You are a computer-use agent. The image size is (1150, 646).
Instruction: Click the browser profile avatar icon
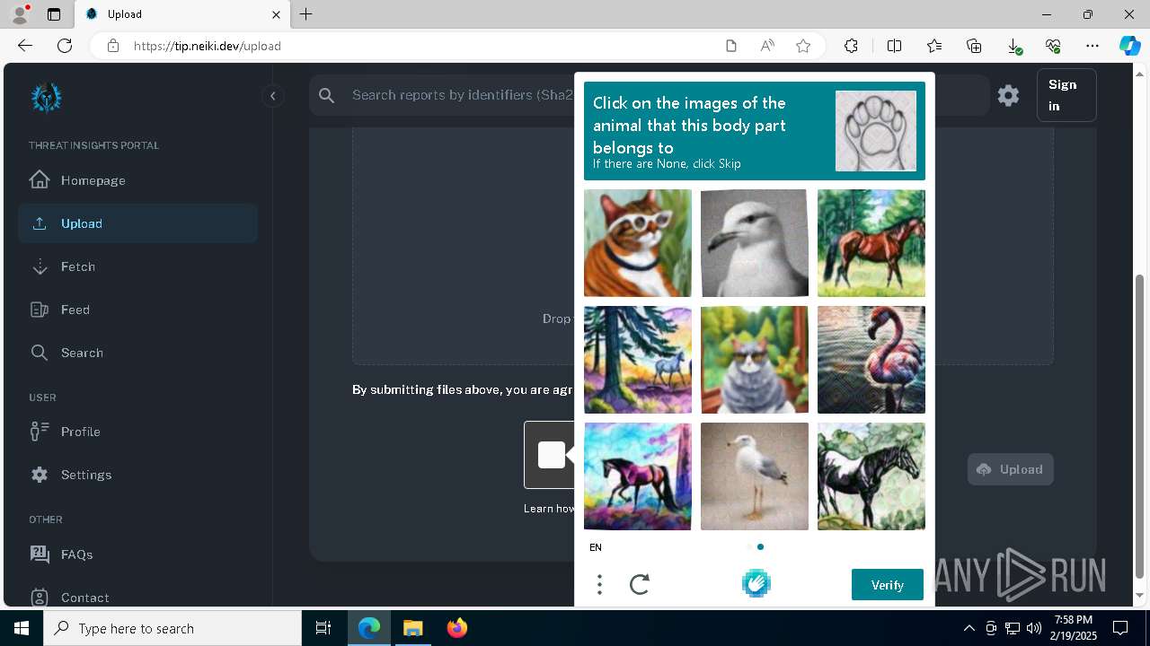point(20,14)
